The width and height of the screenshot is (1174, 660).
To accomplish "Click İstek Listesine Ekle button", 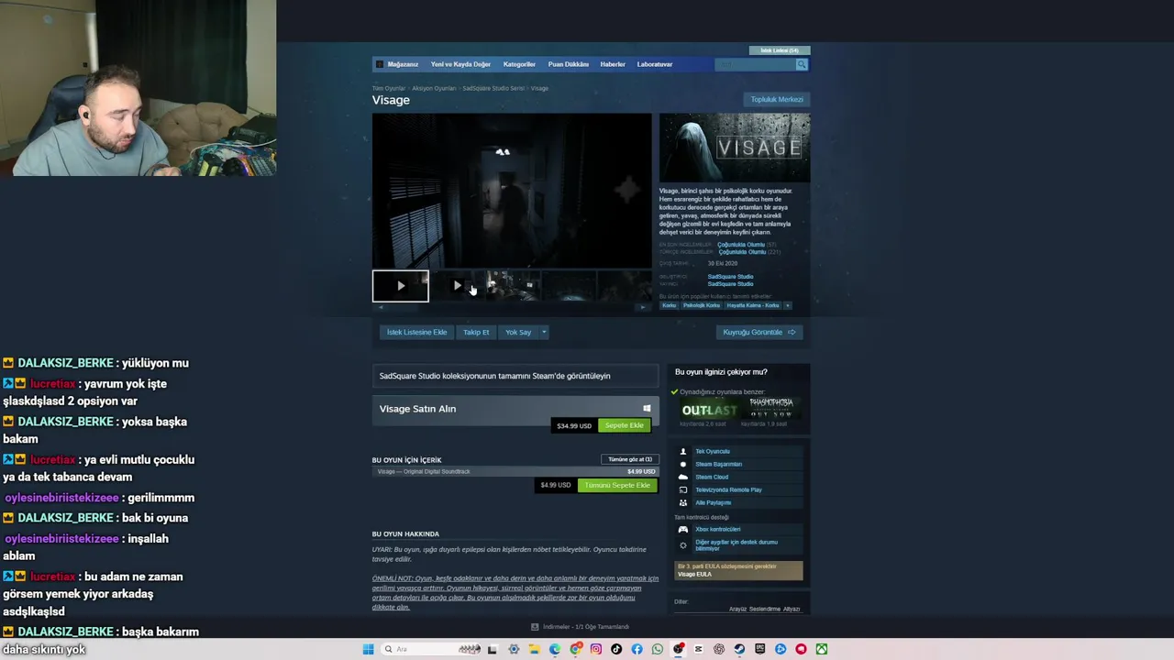I will point(416,332).
